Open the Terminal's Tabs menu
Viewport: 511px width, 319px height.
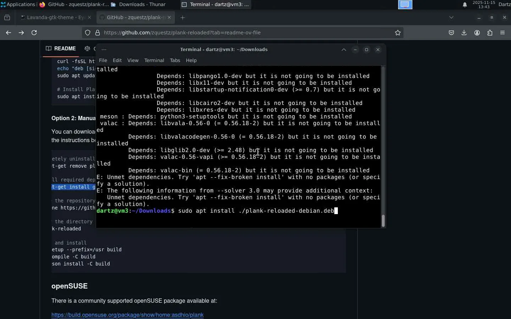[175, 60]
